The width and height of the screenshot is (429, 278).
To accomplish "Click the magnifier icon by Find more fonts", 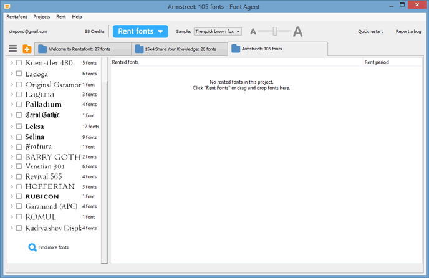I will click(x=32, y=247).
